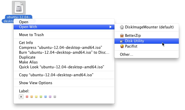Viewport: 185px width, 110px height.
Task: Choose Get Info in context menu
Action: (64, 42)
